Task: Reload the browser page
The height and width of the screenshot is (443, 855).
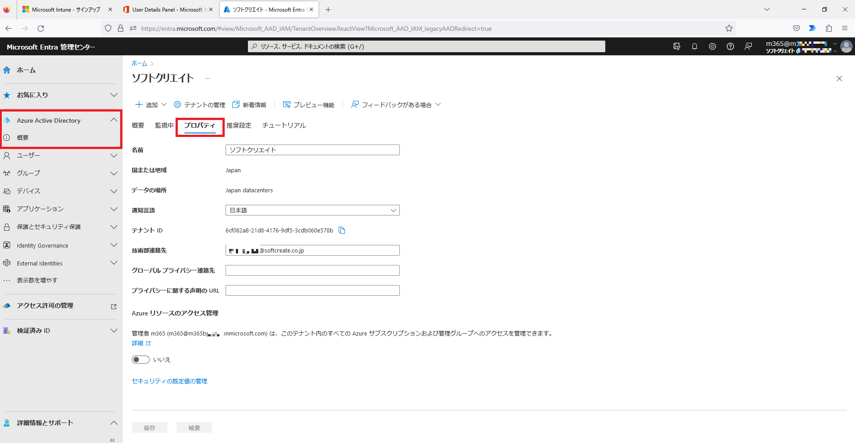Action: coord(41,29)
